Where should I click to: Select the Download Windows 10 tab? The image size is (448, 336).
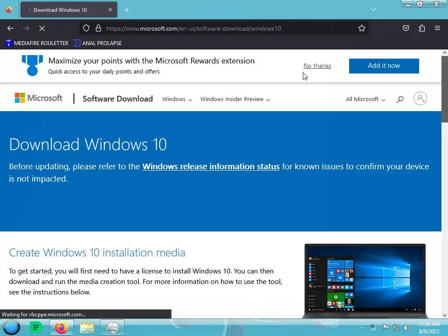[x=69, y=10]
